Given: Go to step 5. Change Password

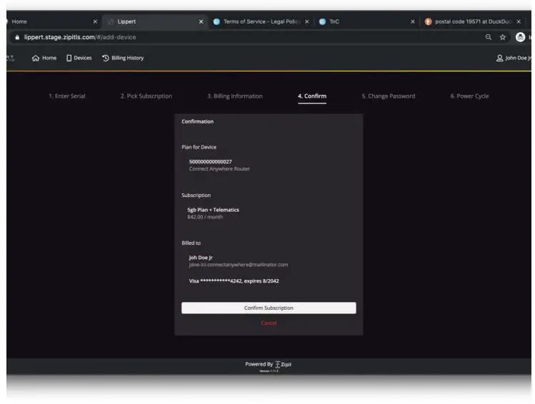Looking at the screenshot, I should (x=389, y=96).
